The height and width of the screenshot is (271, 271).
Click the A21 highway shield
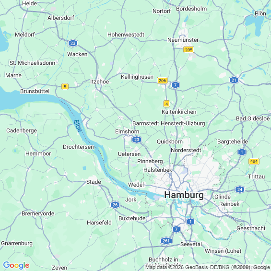[x=234, y=80]
